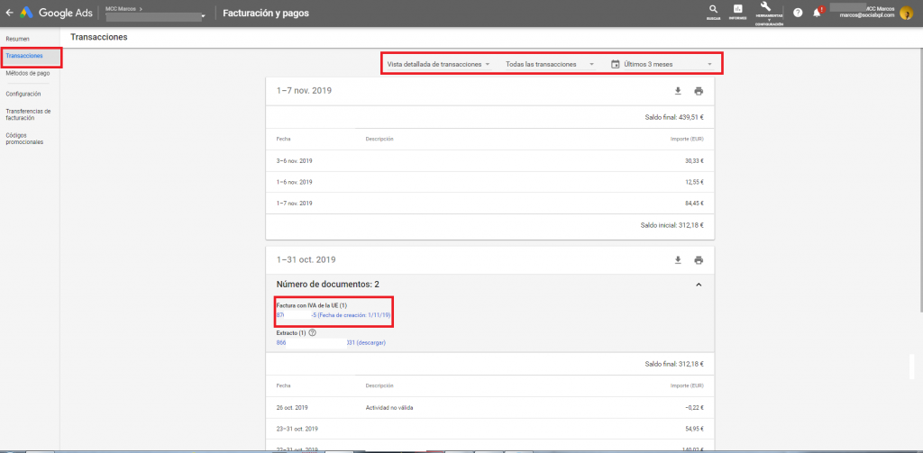The image size is (923, 453).
Task: Print the 1–7 nov. 2019 statement
Action: [699, 91]
